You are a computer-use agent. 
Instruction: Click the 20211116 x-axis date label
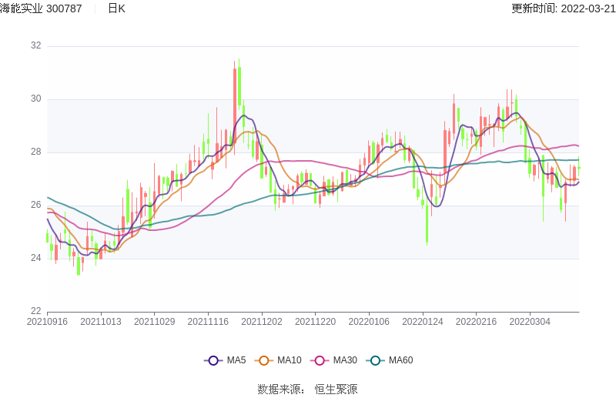click(208, 322)
